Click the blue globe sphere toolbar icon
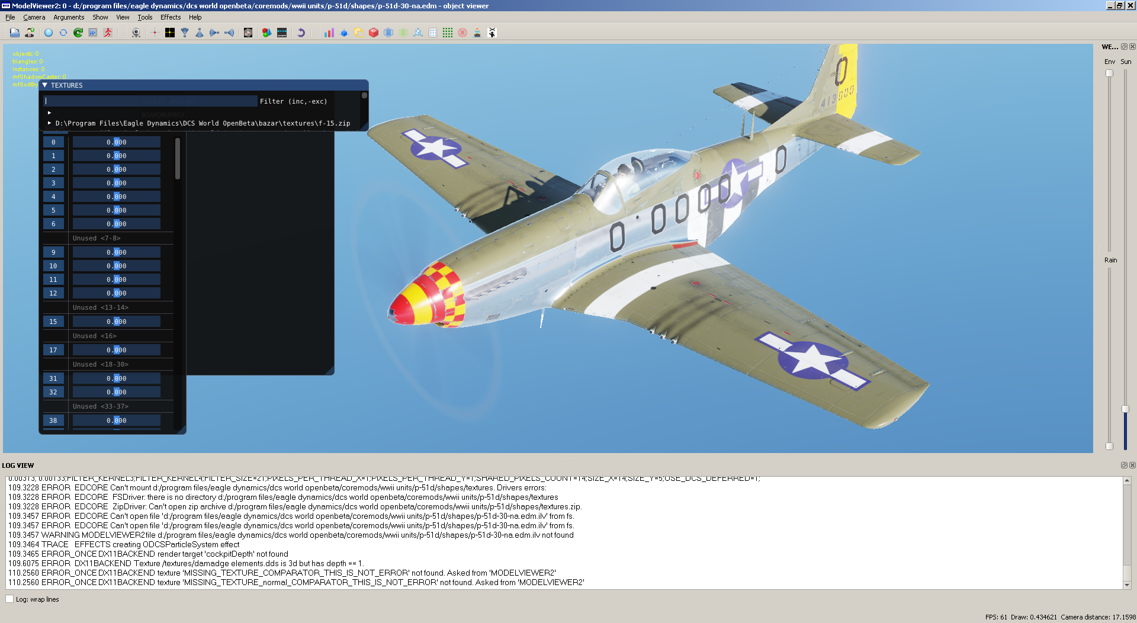 click(x=49, y=33)
